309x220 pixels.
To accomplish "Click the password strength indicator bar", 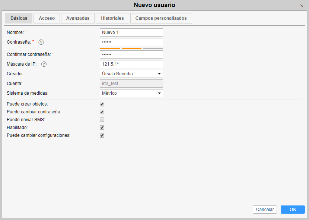I will [131, 48].
